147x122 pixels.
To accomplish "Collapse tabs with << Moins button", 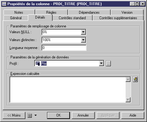I will pos(14,115).
